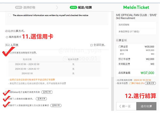The width and height of the screenshot is (160, 113).
Task: Click the 预订手续费 ₩2,000 value
Action: coord(150,59)
